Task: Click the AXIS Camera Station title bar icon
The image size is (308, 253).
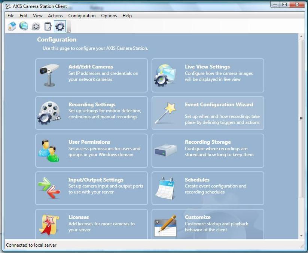Action: [8, 6]
